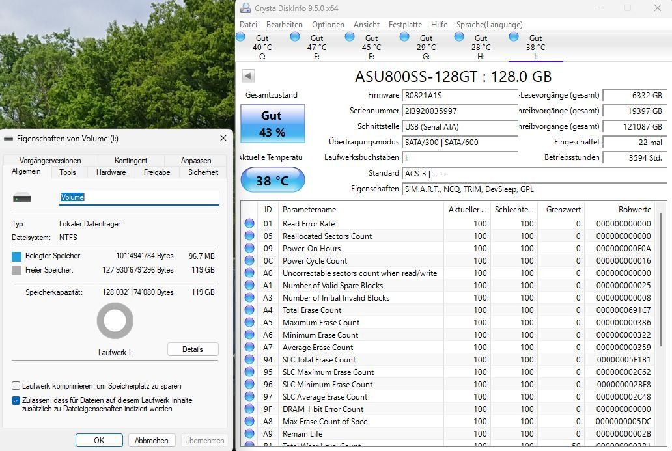Click status orb of Power-On Hours row
The width and height of the screenshot is (672, 451).
tap(249, 248)
